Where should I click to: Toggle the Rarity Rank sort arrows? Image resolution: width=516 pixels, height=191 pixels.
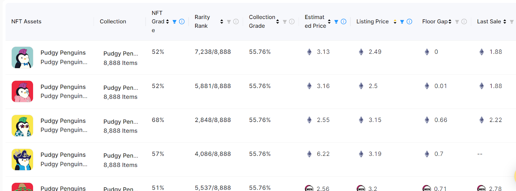[x=222, y=22]
